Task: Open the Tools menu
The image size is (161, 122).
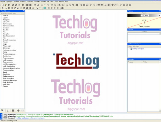Action: [x=56, y=2]
